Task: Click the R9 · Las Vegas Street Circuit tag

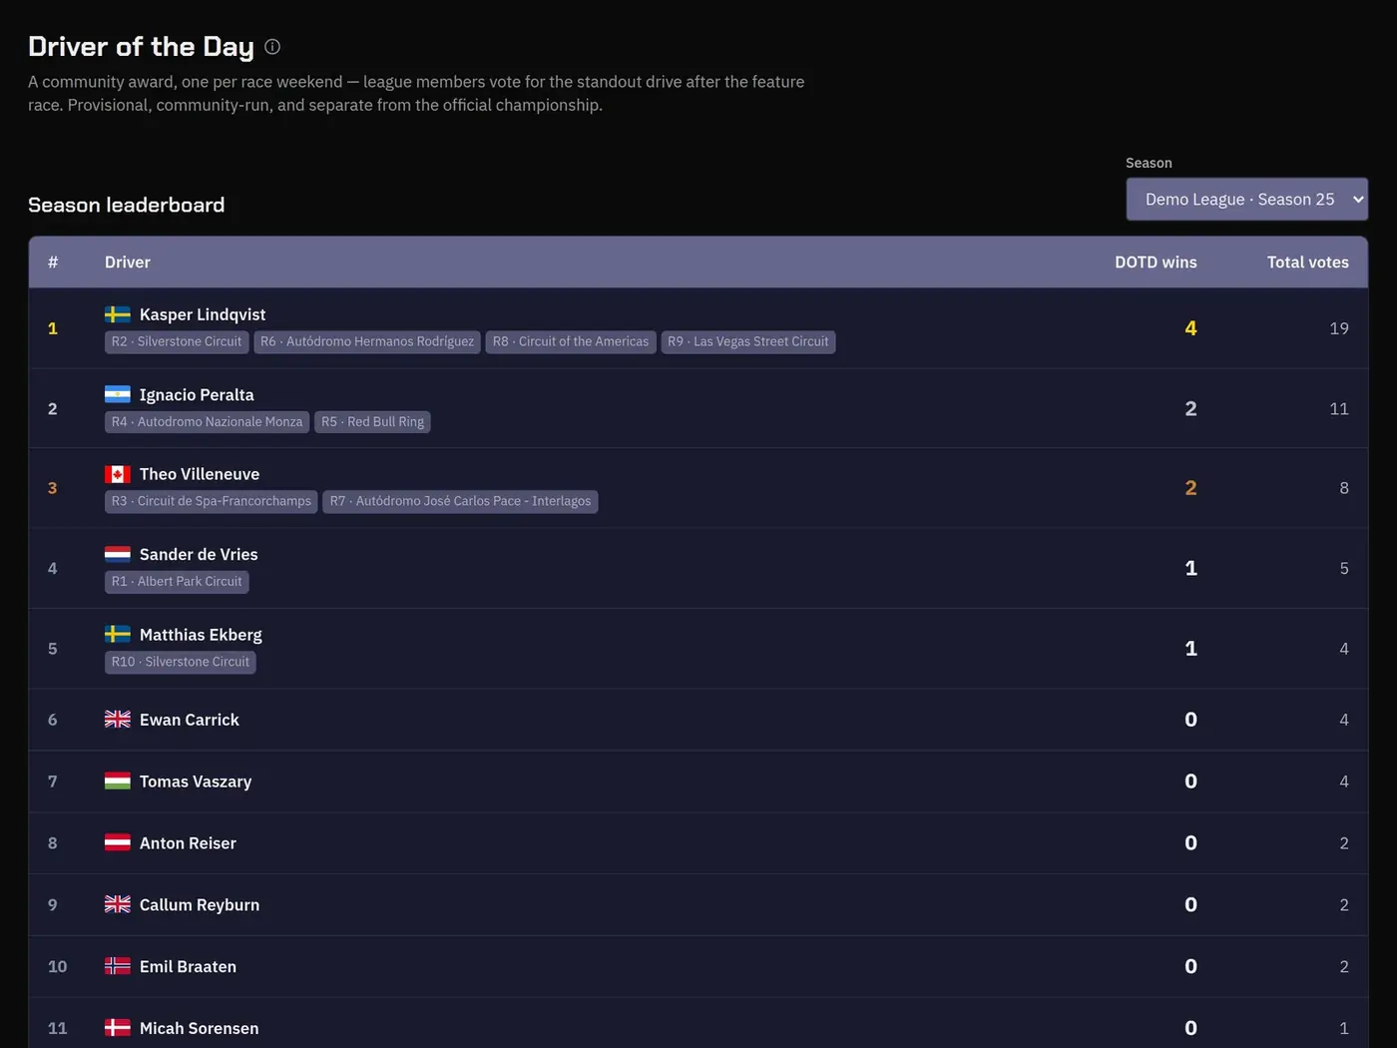Action: coord(748,342)
